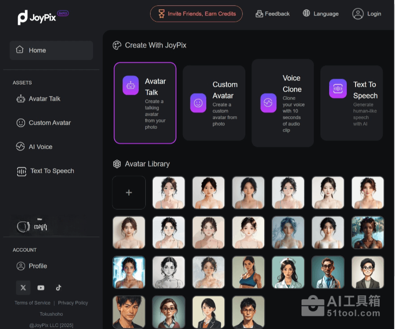Click the Login user icon
Image resolution: width=395 pixels, height=329 pixels.
[358, 14]
